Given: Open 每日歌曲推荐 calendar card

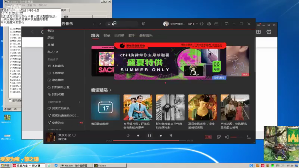Looking at the screenshot, I should [x=105, y=107].
